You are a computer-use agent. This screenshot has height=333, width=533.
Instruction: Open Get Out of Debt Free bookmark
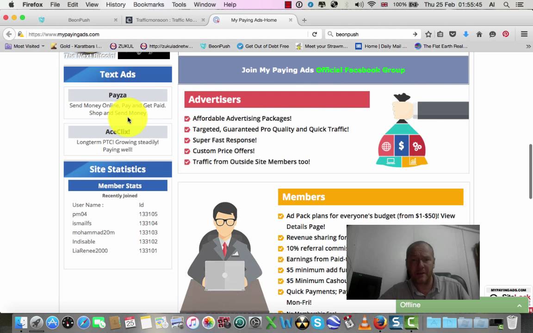point(263,46)
